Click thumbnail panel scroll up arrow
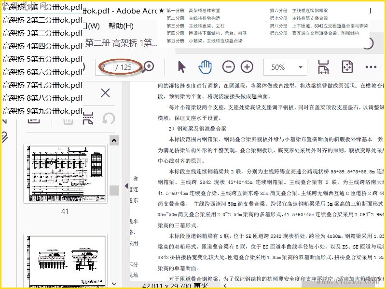The height and width of the screenshot is (289, 386). click(x=114, y=141)
